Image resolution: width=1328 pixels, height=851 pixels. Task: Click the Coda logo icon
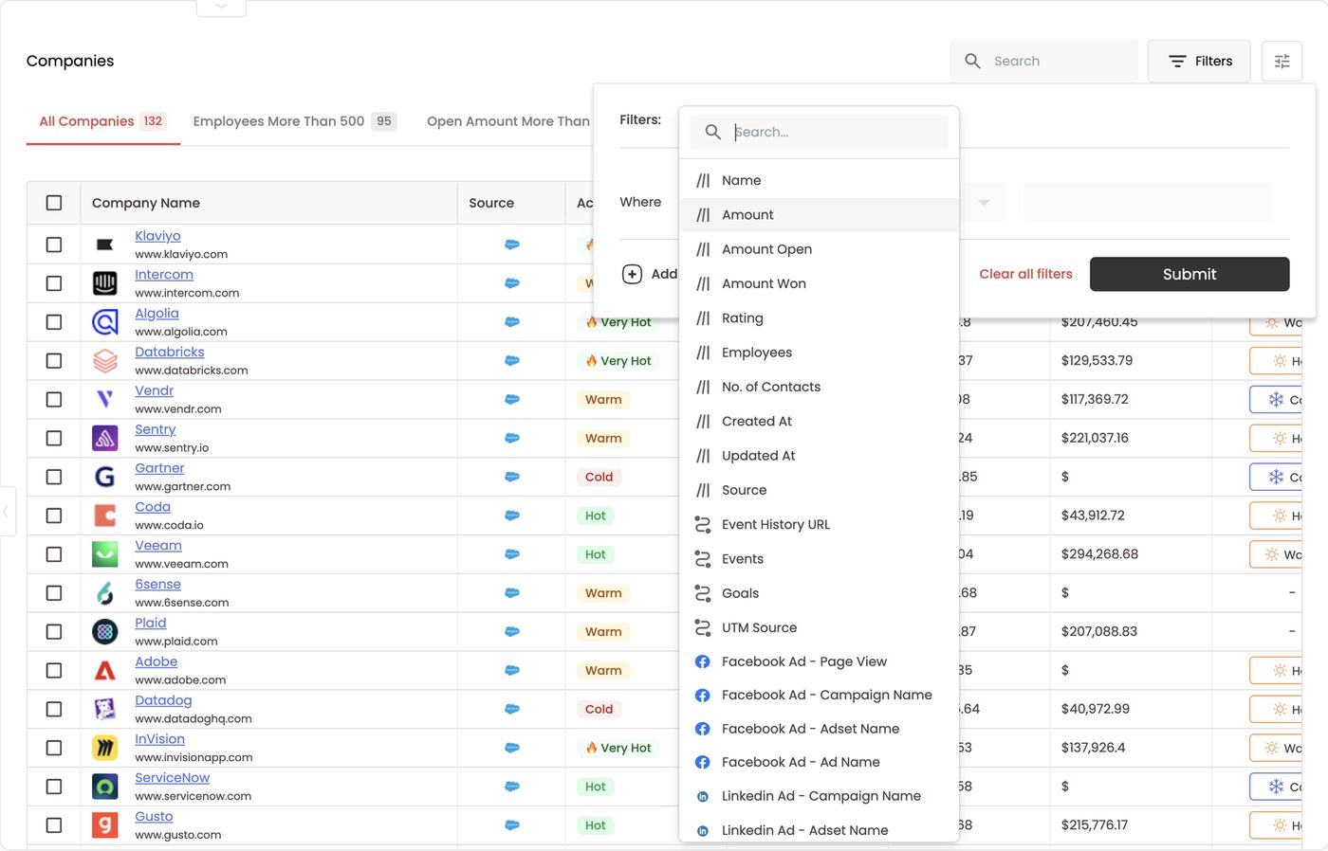(x=105, y=516)
